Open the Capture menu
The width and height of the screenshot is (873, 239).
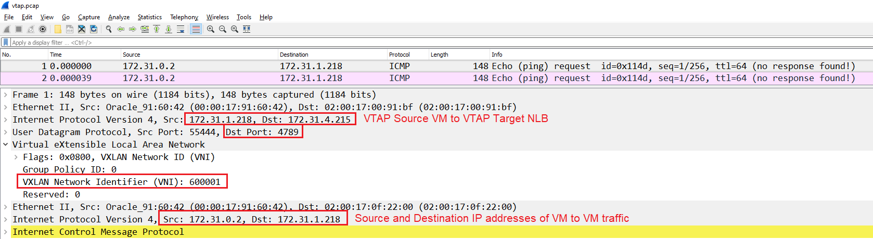coord(89,17)
